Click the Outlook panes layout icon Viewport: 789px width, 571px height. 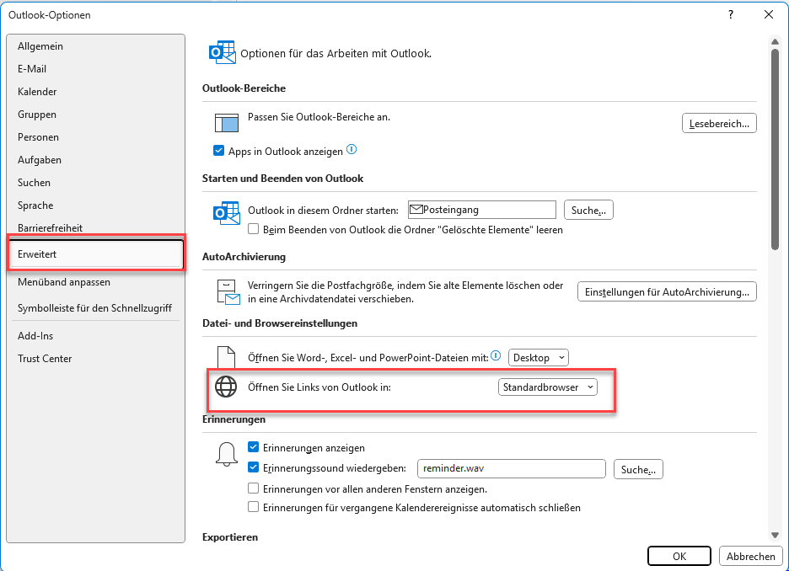[x=226, y=121]
